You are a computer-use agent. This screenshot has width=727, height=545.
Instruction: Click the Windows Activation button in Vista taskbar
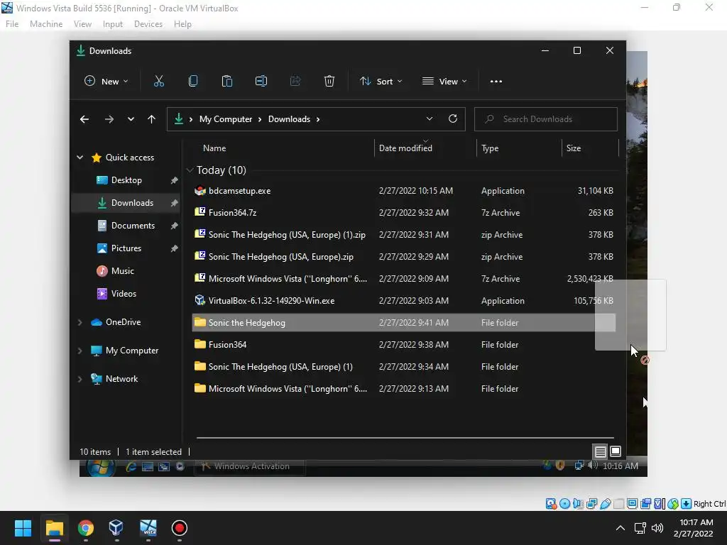pos(249,466)
